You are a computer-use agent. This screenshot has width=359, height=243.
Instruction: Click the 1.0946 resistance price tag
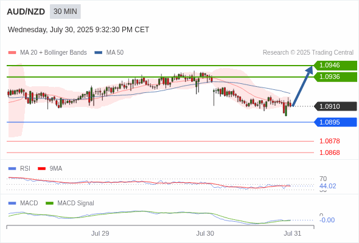click(335, 66)
